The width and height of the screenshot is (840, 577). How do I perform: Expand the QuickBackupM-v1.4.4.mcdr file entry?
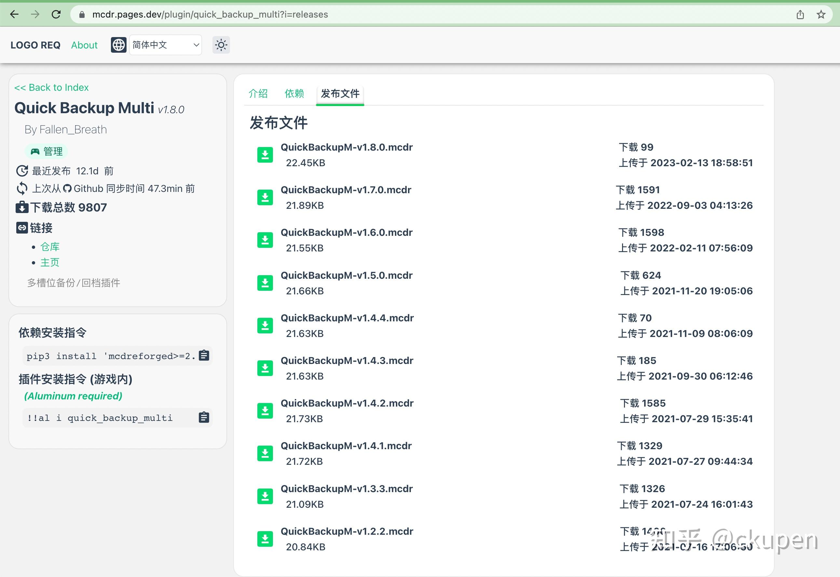point(347,318)
